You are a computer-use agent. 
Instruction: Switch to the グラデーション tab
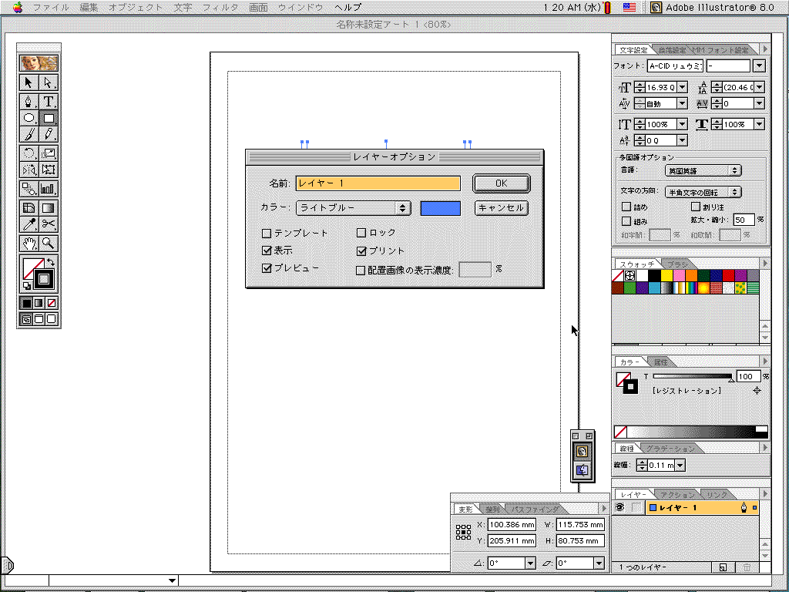[x=669, y=449]
